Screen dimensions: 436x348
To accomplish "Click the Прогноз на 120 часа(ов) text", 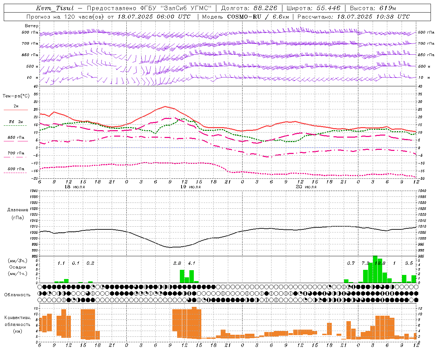I will tap(66, 17).
